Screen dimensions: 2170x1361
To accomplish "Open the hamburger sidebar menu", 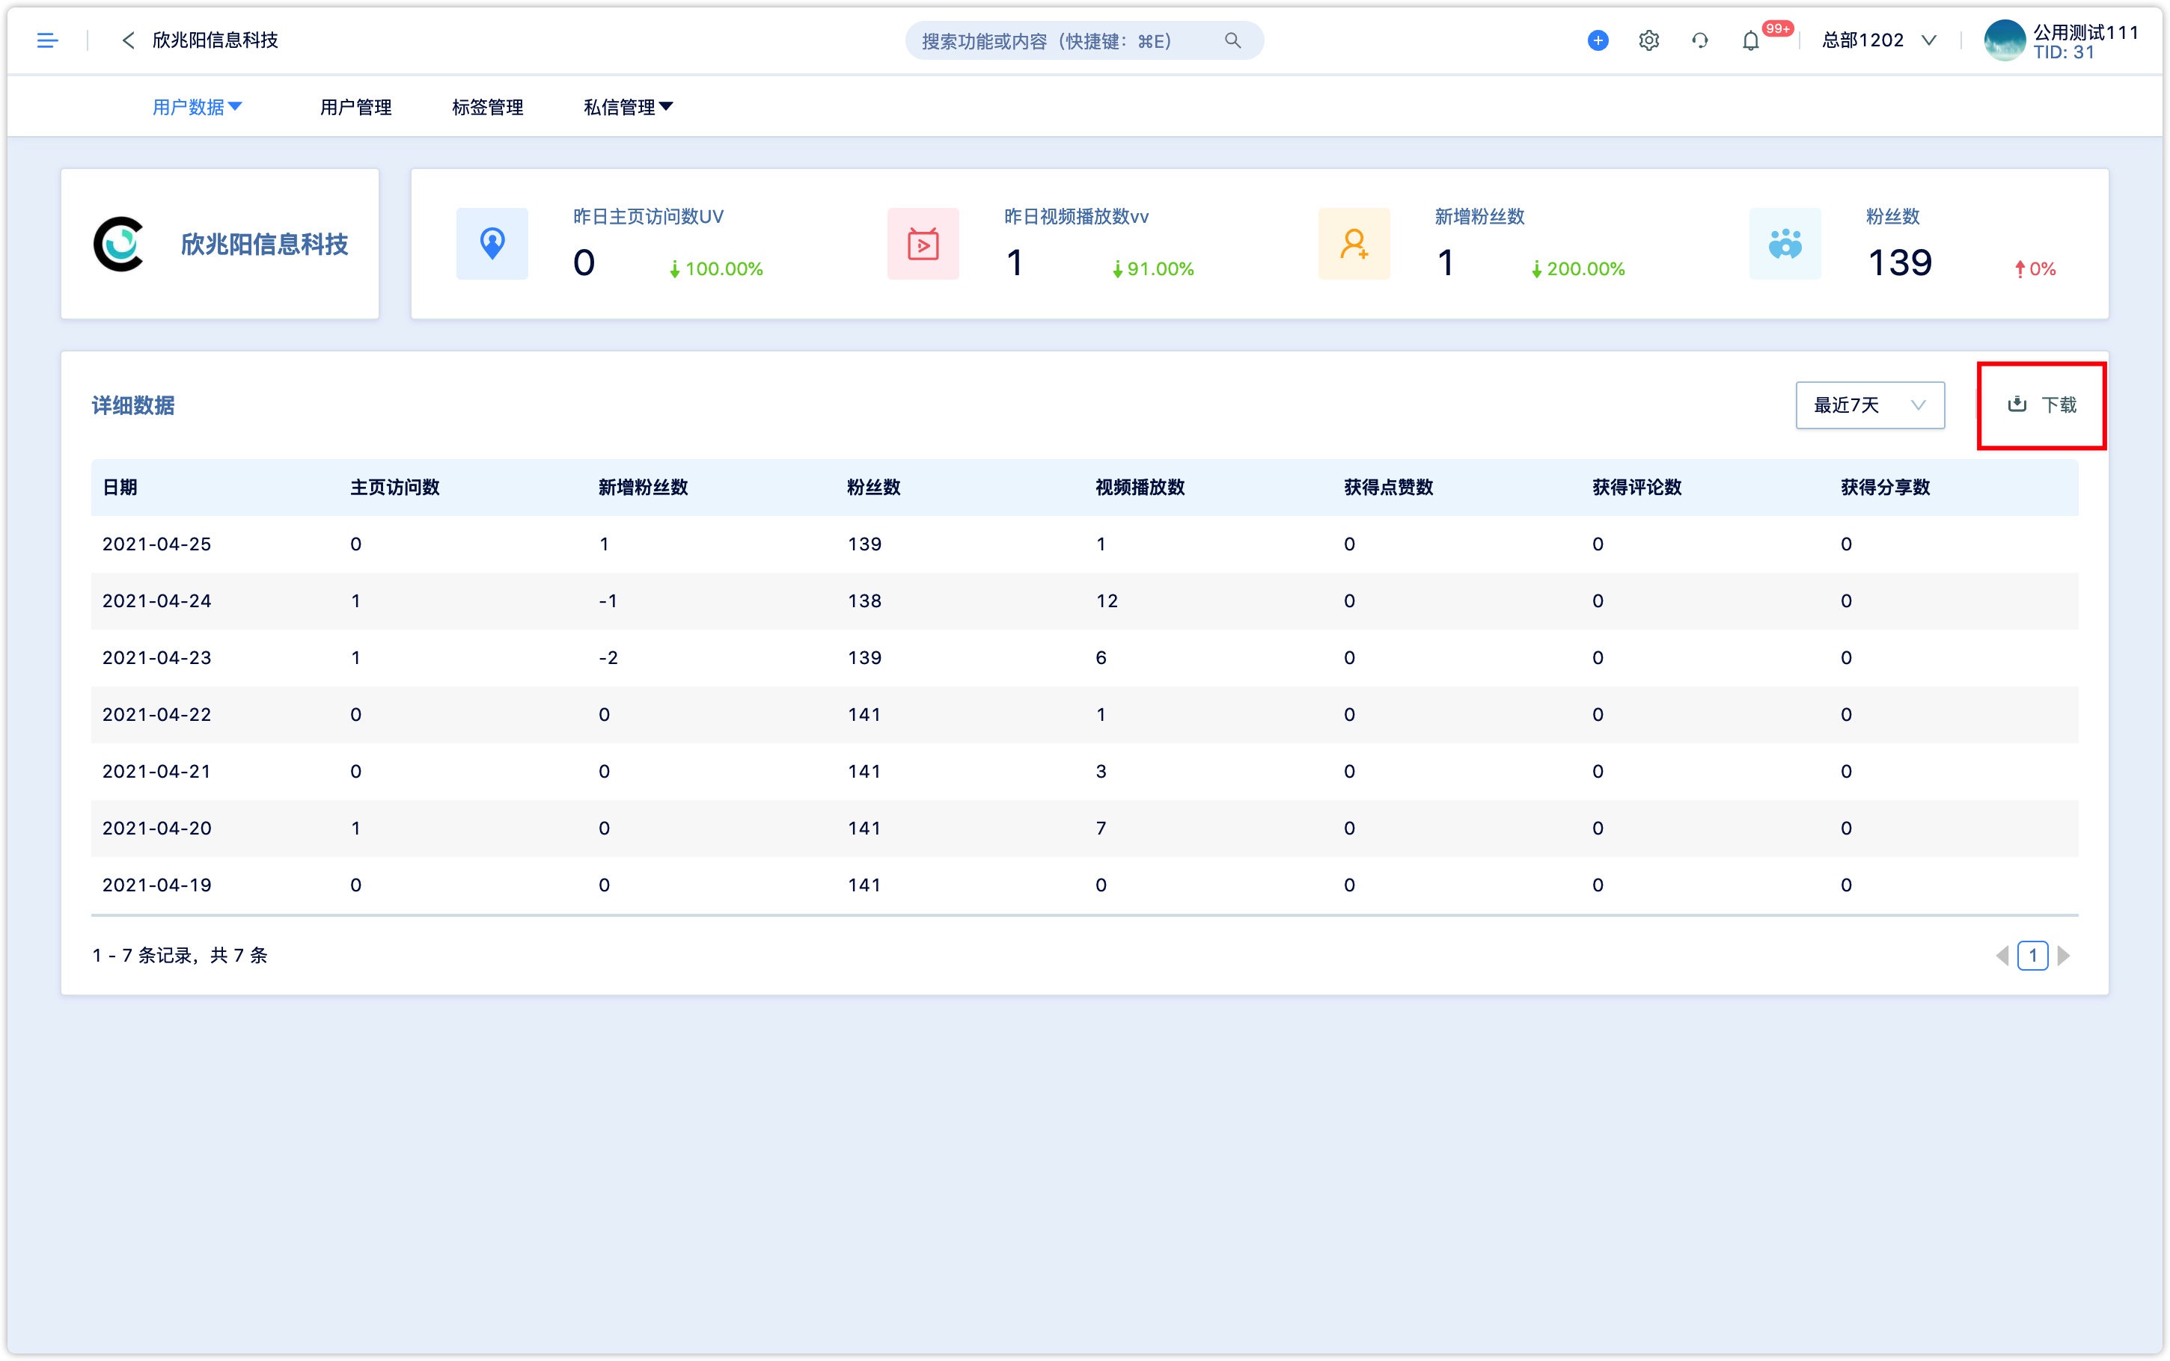I will click(47, 40).
